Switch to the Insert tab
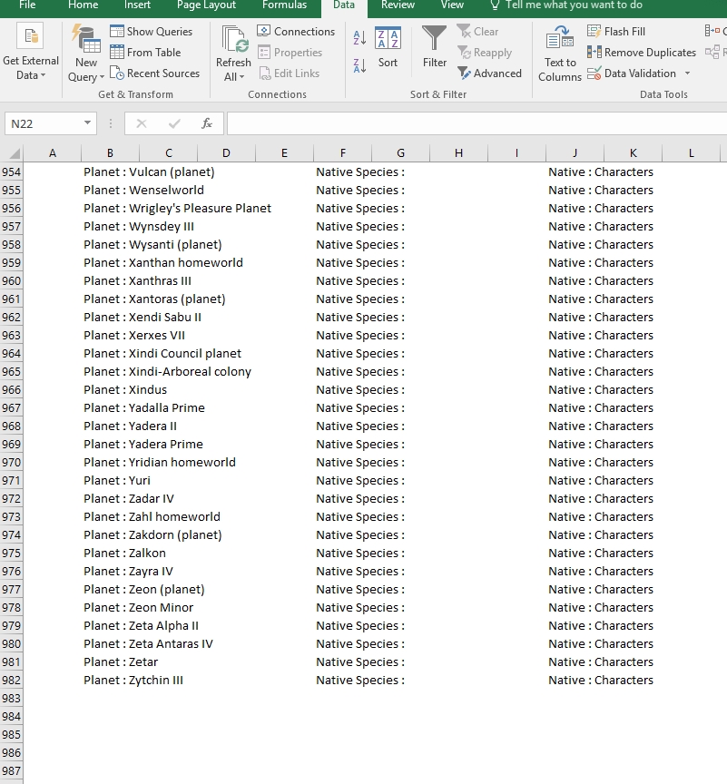727x784 pixels. pos(137,5)
